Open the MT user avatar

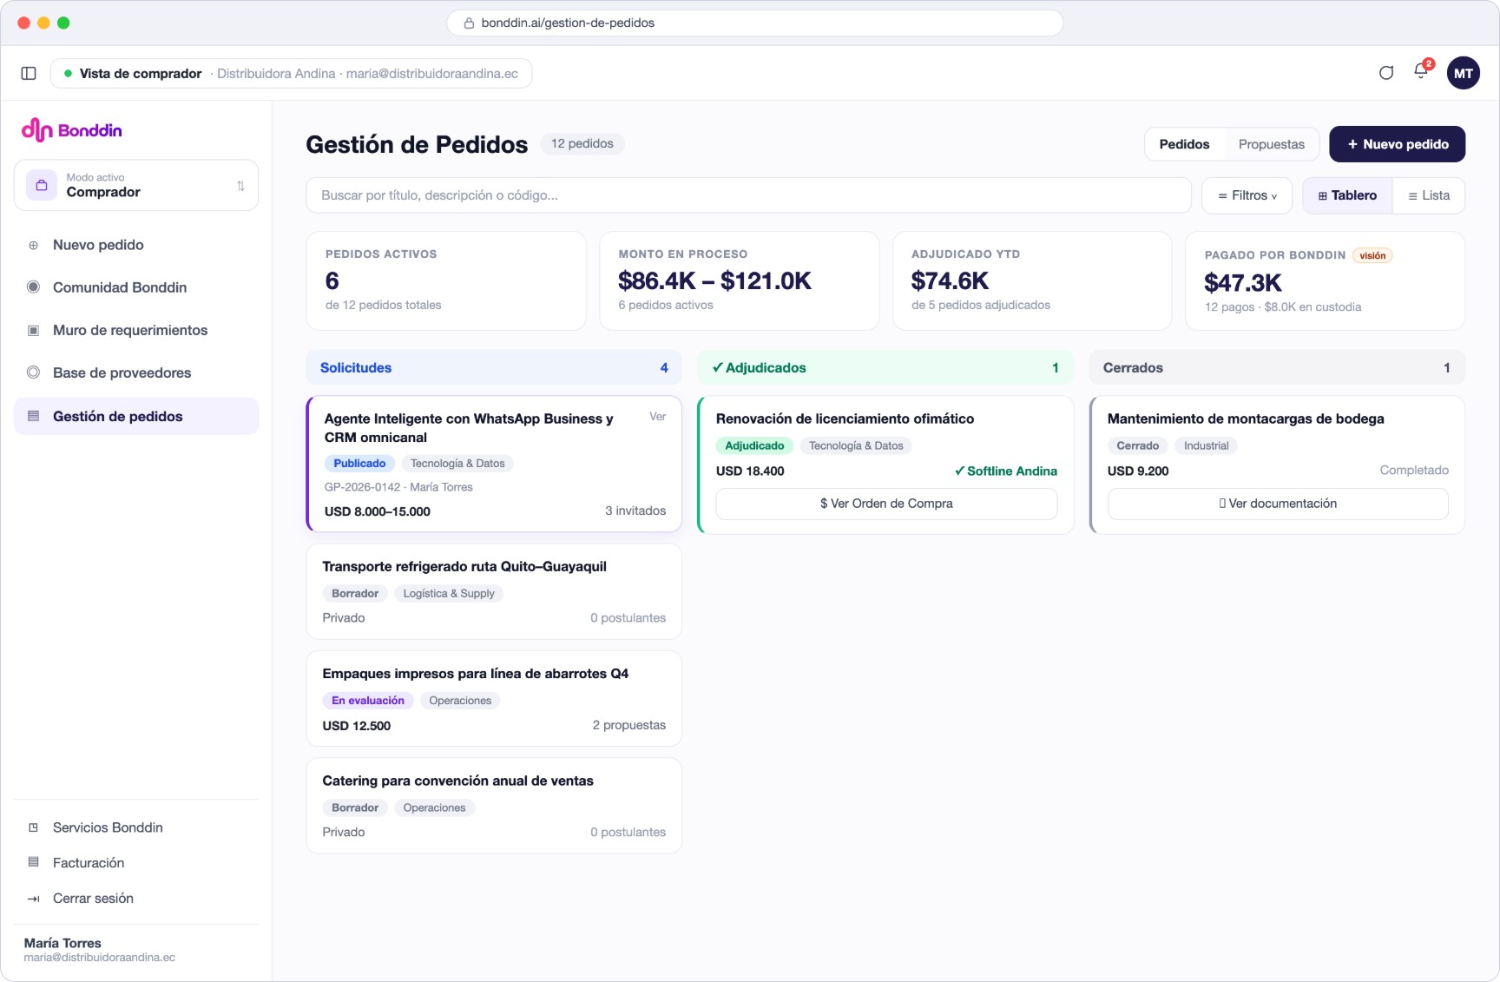(1463, 73)
